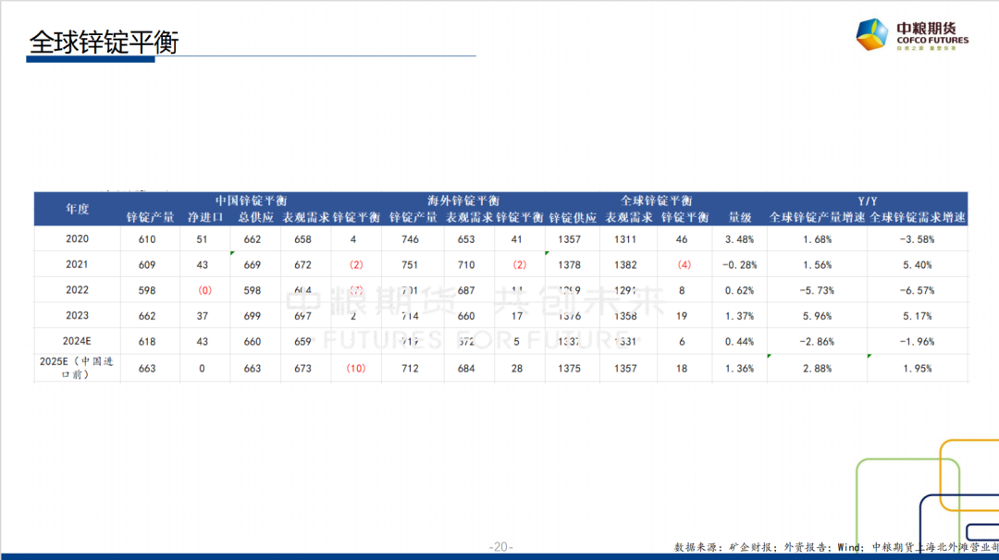Click 2025E overseas balance value 28
Screen dimensions: 999x560
coord(517,369)
